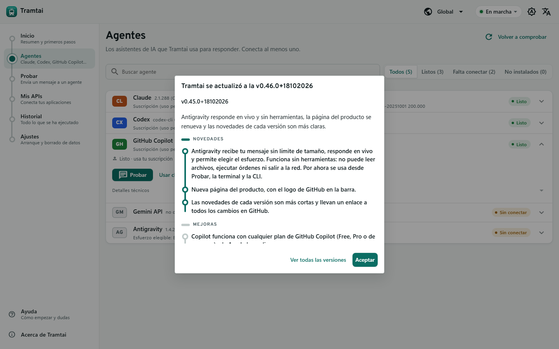Select the Gemini API GM badge
The height and width of the screenshot is (349, 559).
[x=120, y=212]
